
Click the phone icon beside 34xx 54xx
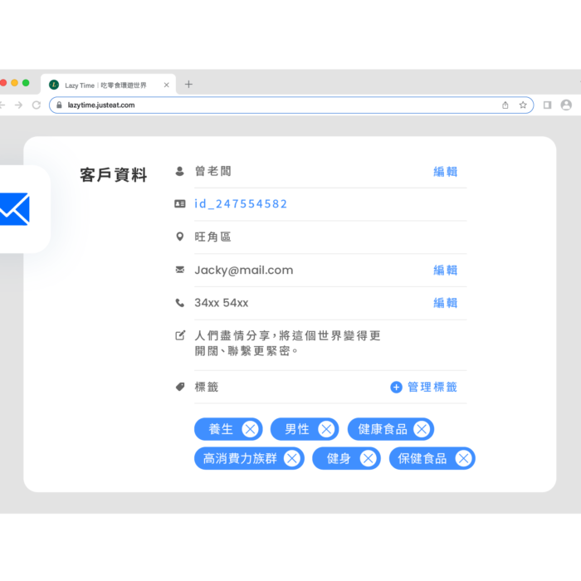[180, 303]
